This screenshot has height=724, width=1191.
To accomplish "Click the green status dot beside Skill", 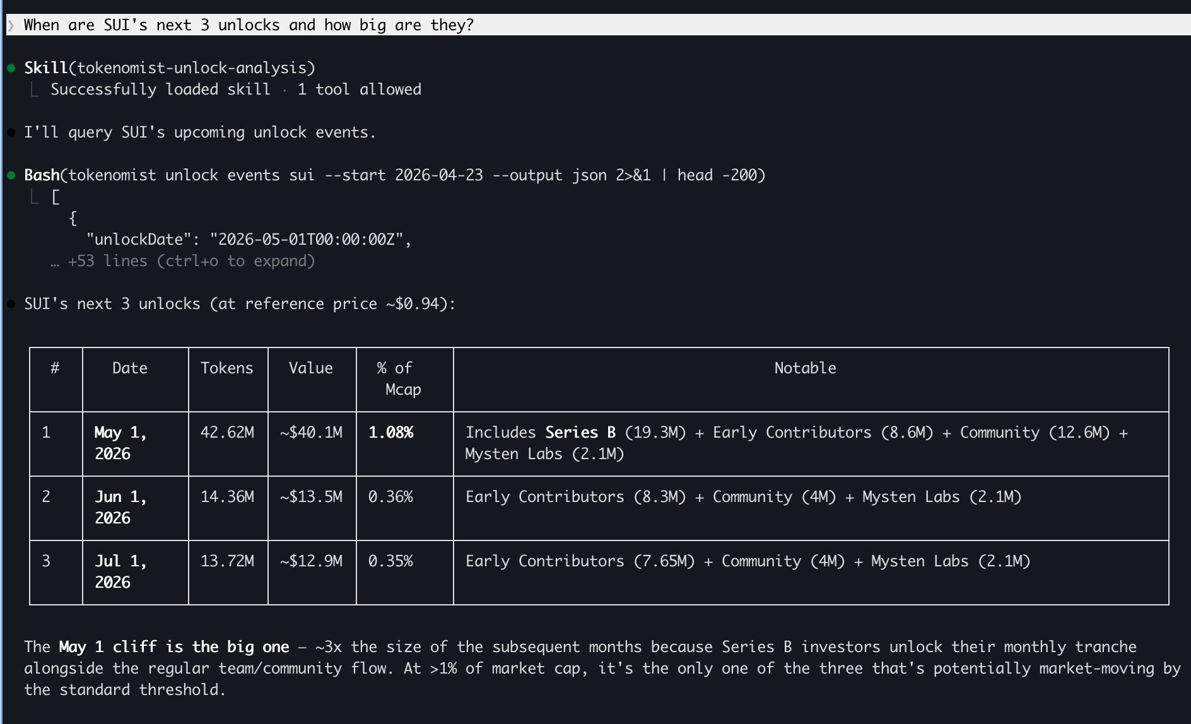I will 11,68.
